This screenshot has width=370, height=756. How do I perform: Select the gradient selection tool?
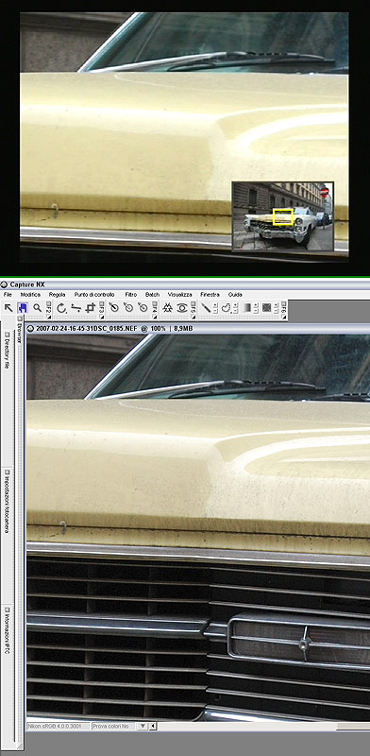pos(246,308)
